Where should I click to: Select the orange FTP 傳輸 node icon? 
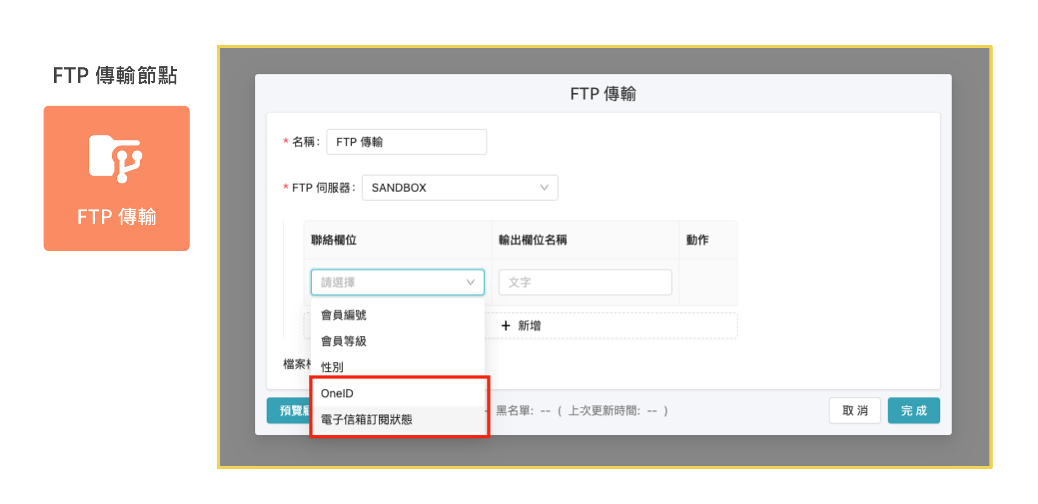pos(116,178)
